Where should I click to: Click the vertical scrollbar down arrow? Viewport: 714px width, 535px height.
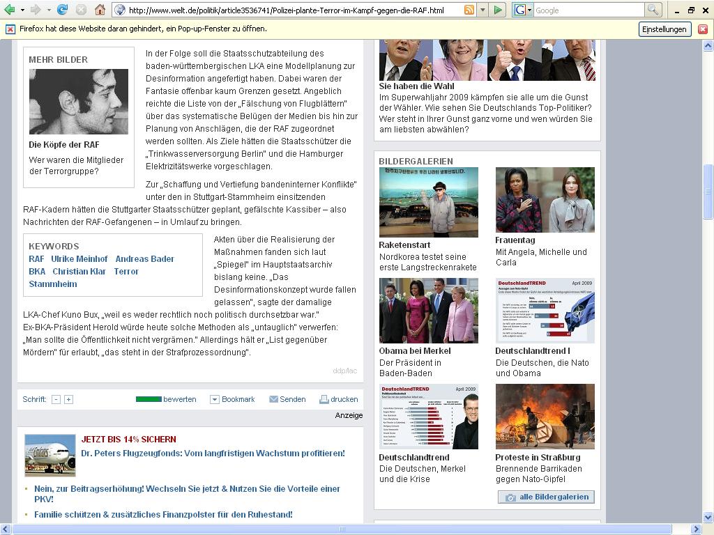click(x=708, y=518)
